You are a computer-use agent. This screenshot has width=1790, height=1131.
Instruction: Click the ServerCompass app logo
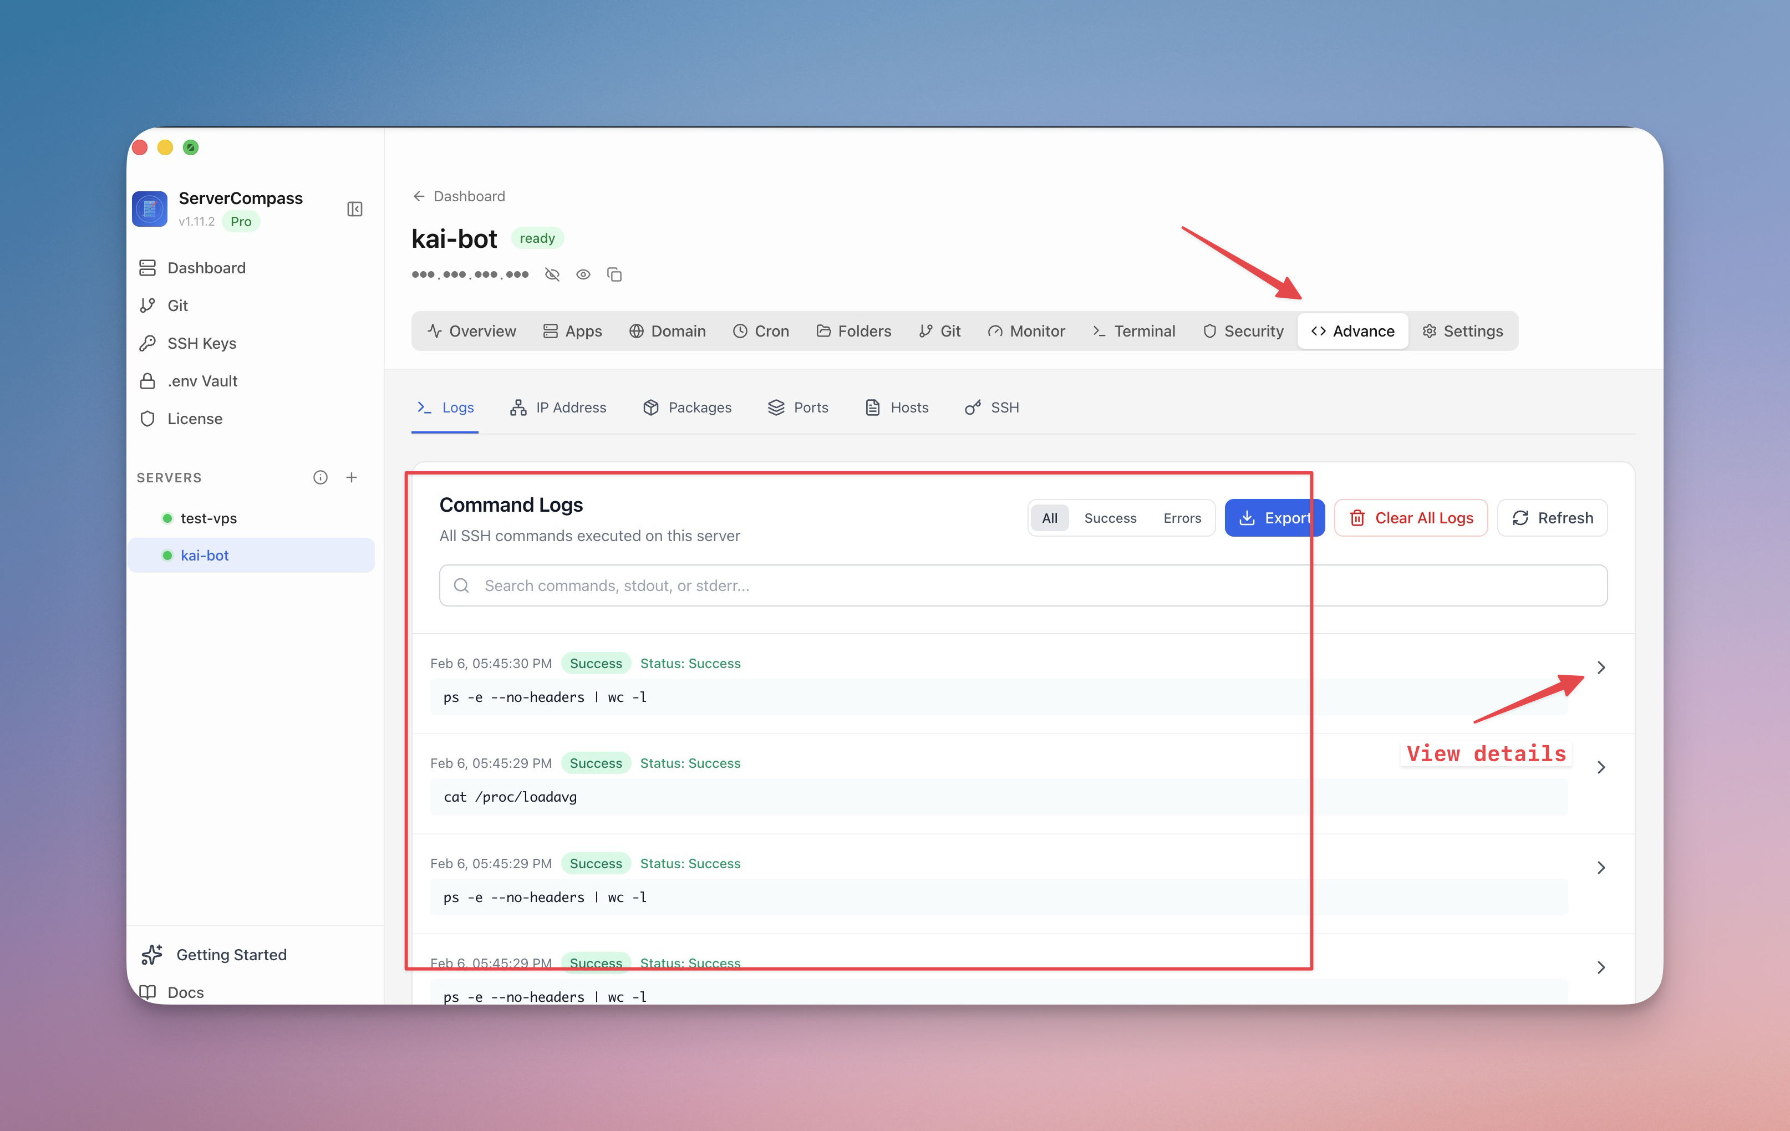[149, 209]
